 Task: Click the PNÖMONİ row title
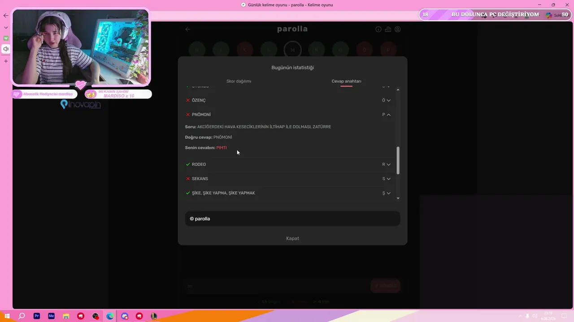pyautogui.click(x=201, y=114)
